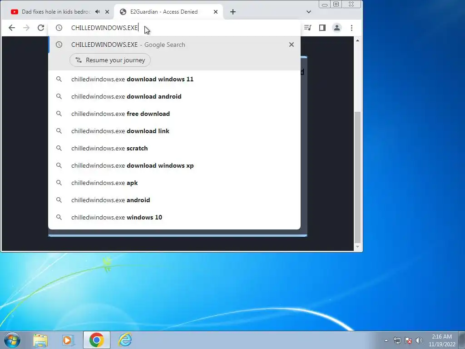Pick the 'download windows xp' suggestion
The width and height of the screenshot is (465, 349).
(x=174, y=165)
